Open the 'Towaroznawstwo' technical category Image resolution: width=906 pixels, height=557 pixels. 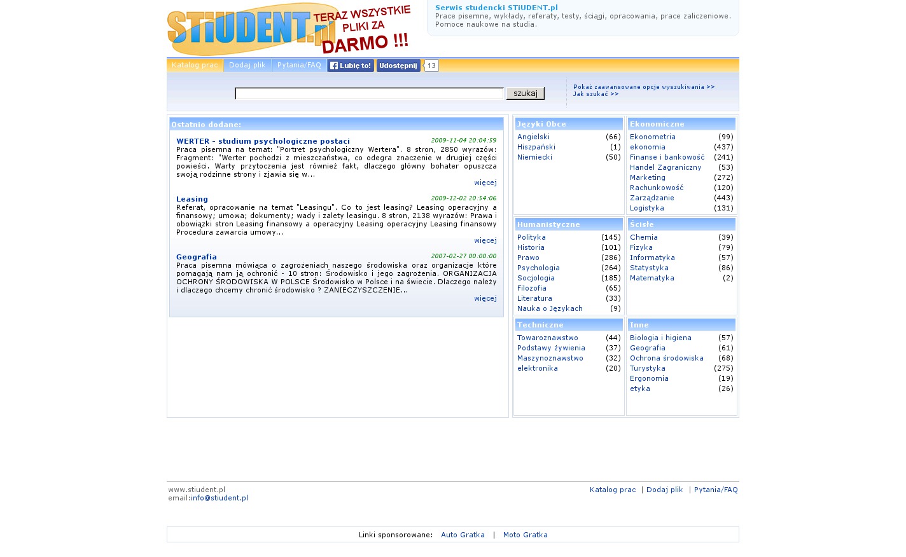pyautogui.click(x=547, y=338)
